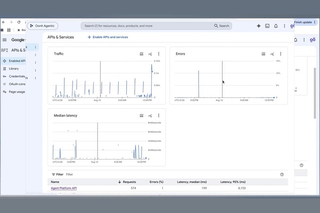The width and height of the screenshot is (320, 213).
Task: Click Finish update browser button
Action: click(305, 22)
